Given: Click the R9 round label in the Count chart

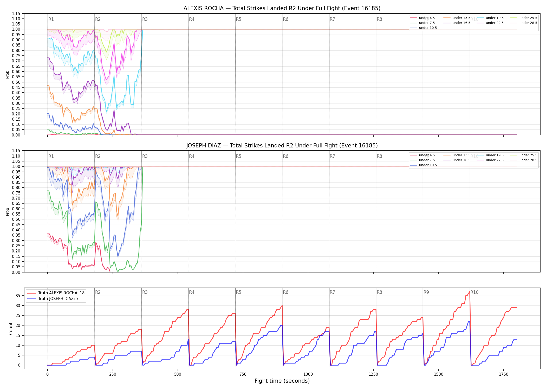Looking at the screenshot, I should coord(426,292).
